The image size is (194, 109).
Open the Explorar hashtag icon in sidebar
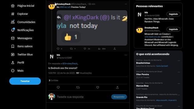[13, 14]
